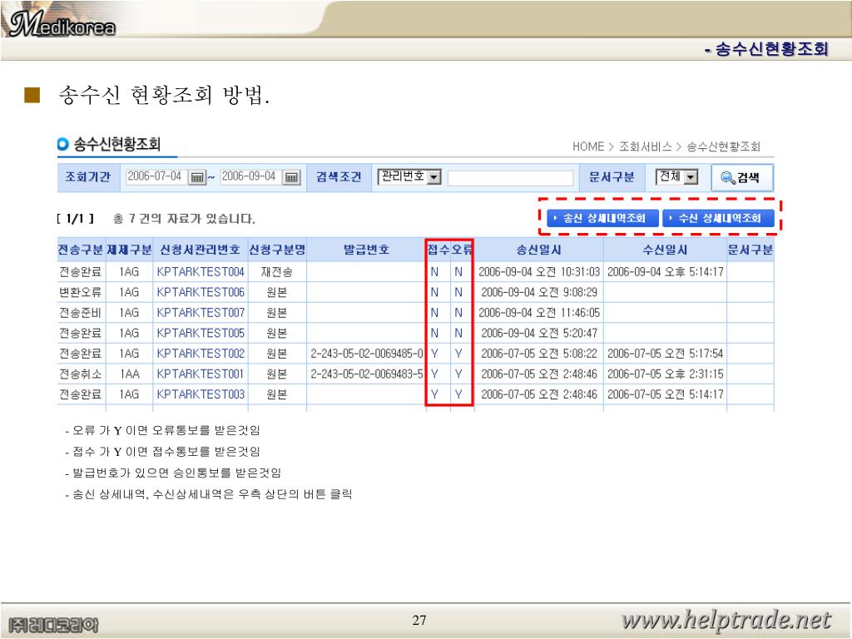Image resolution: width=852 pixels, height=639 pixels.
Task: Open the KPTARKTEST006 application link
Action: click(201, 292)
